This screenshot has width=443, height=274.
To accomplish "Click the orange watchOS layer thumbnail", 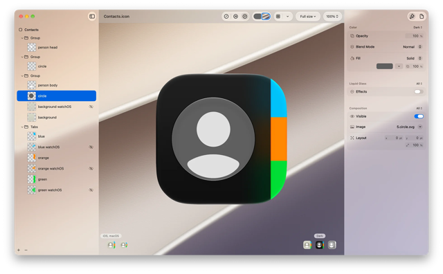I will (x=32, y=169).
